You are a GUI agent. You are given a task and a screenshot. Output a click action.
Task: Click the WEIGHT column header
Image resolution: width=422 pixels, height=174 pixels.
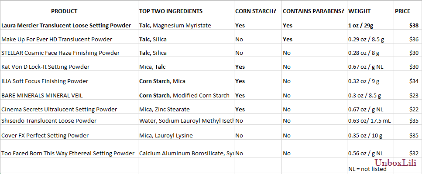pos(360,11)
